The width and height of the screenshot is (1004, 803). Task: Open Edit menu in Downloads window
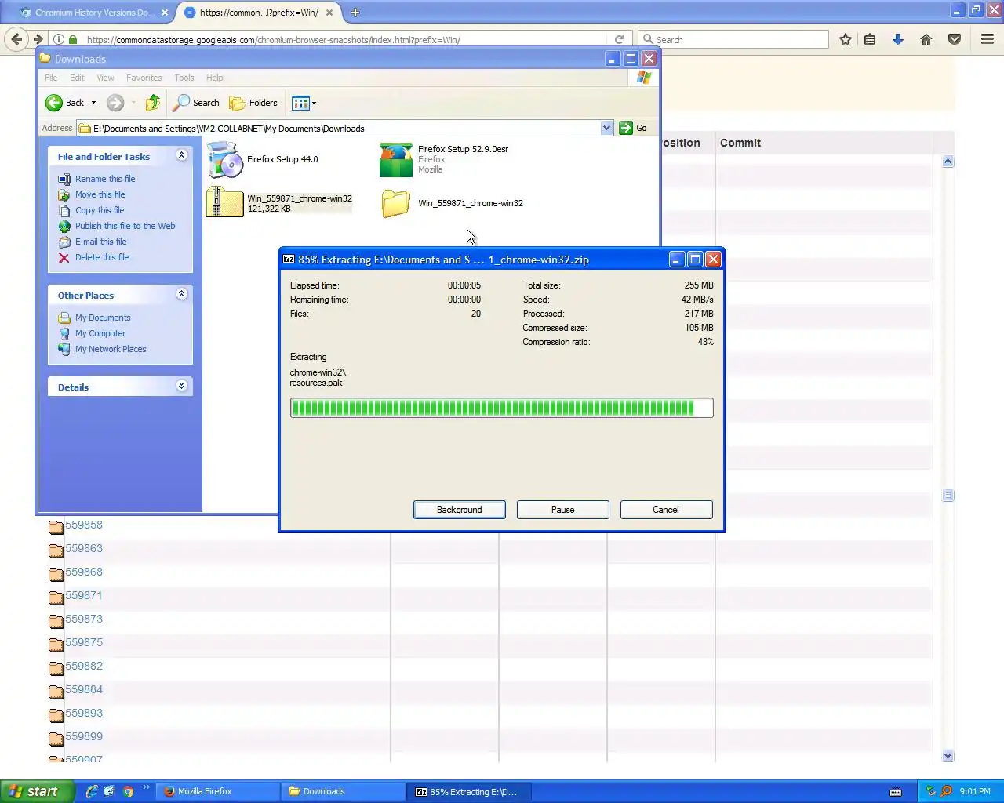click(77, 78)
